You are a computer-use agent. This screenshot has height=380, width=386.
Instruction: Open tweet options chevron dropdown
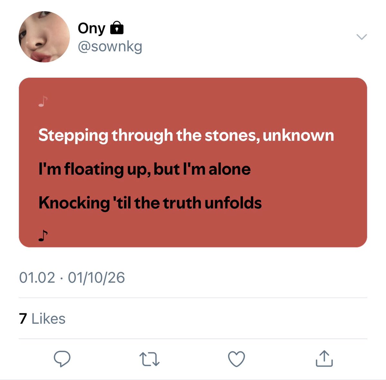point(362,37)
